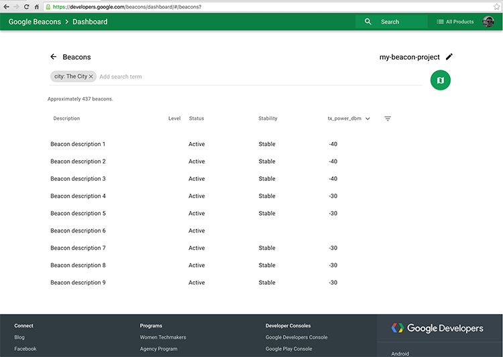Remove the 'city: The City' filter chip
503x357 pixels.
(91, 76)
